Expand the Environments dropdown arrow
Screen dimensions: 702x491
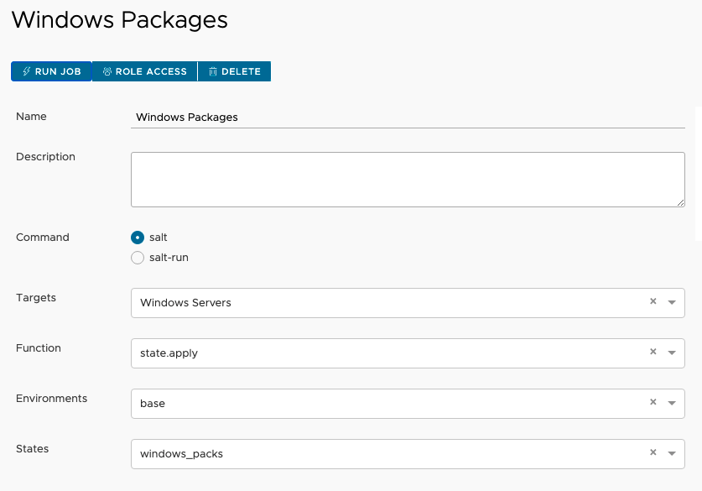coord(672,404)
